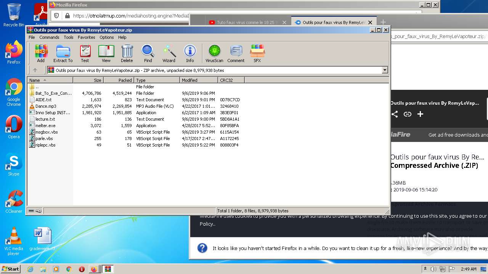Open the Options menu
The image size is (488, 274).
tap(107, 37)
